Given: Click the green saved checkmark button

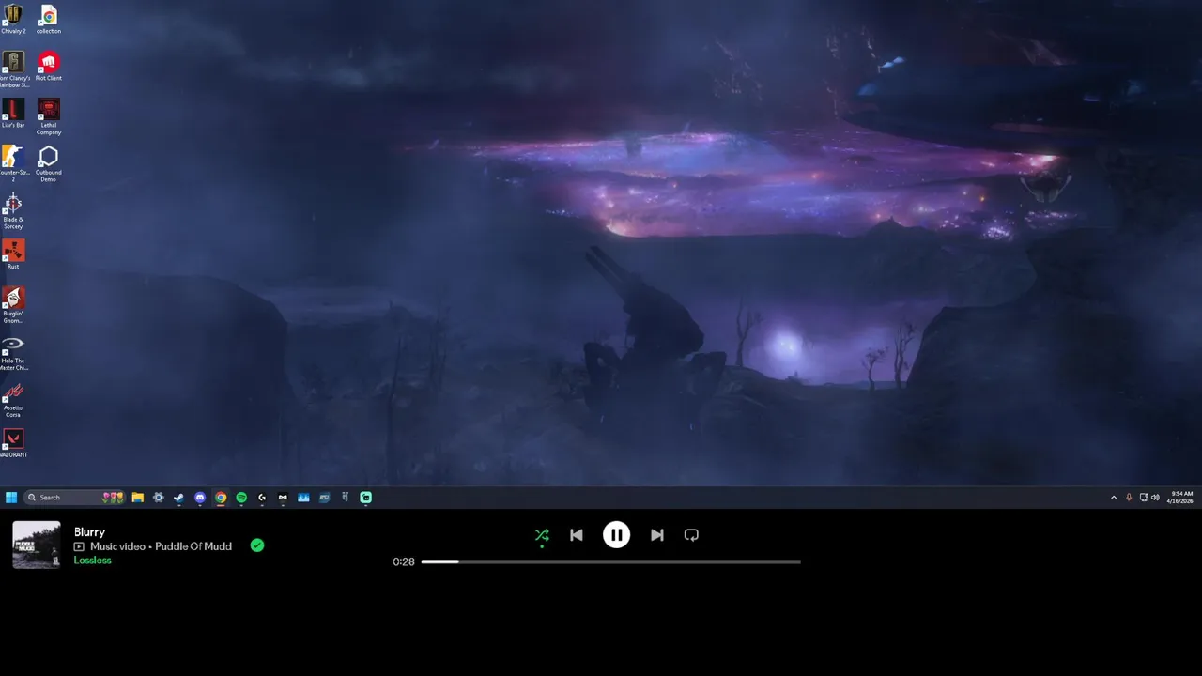Looking at the screenshot, I should [x=257, y=545].
